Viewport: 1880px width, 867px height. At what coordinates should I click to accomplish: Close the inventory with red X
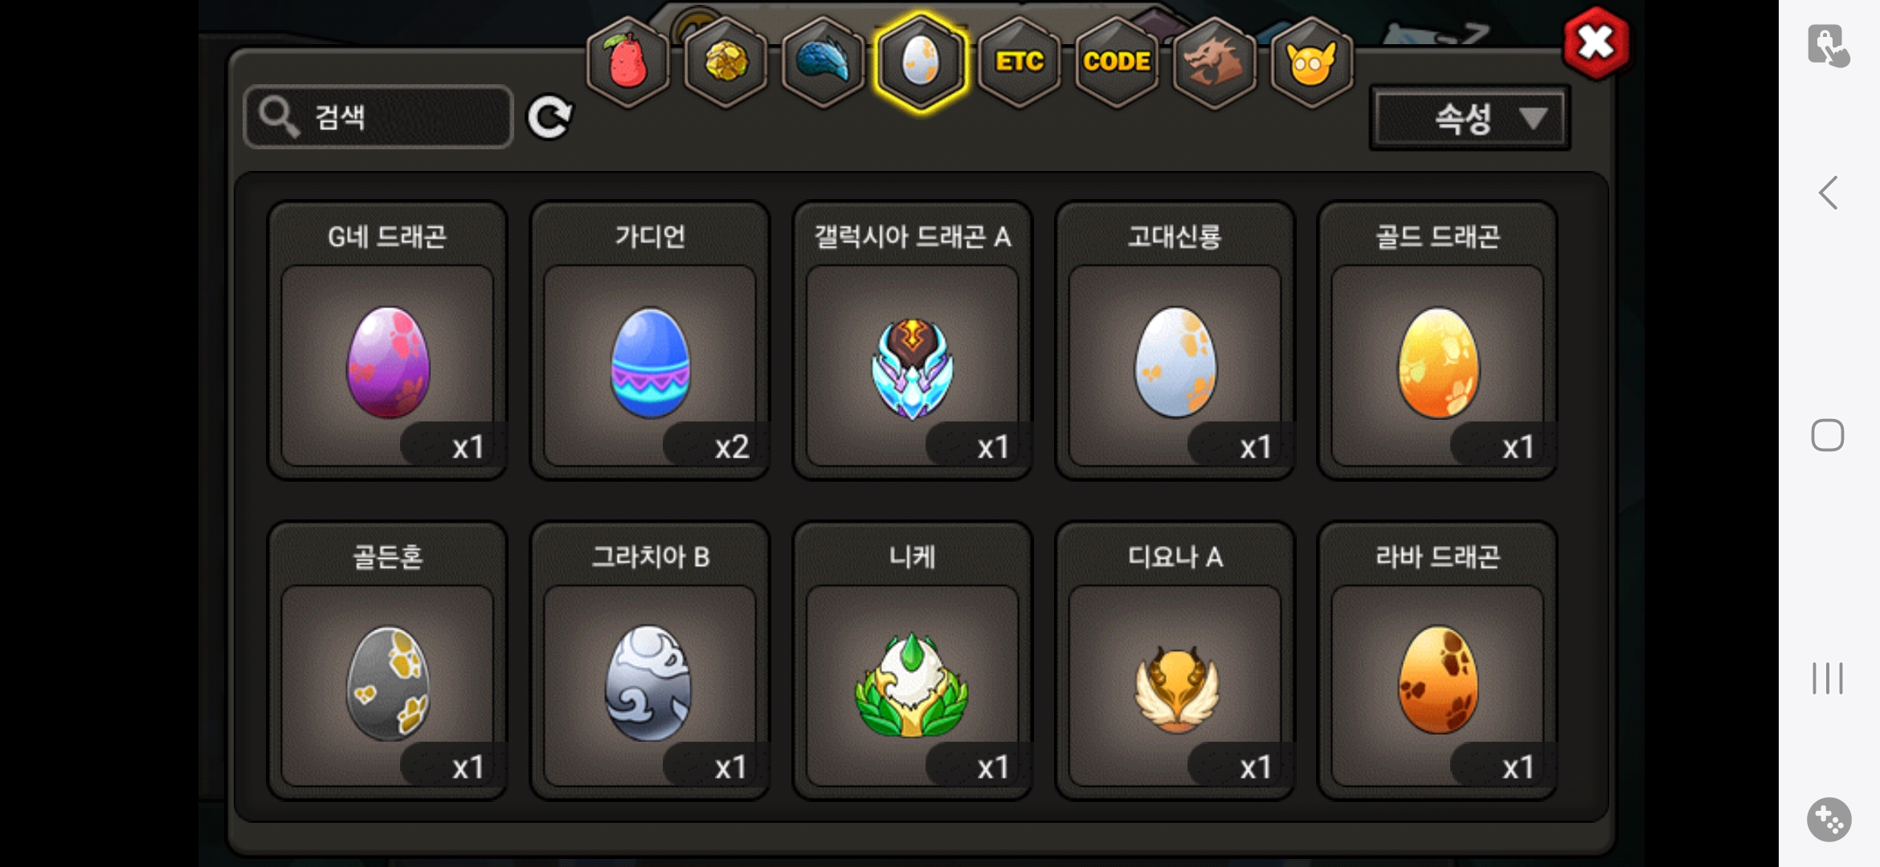click(1596, 43)
